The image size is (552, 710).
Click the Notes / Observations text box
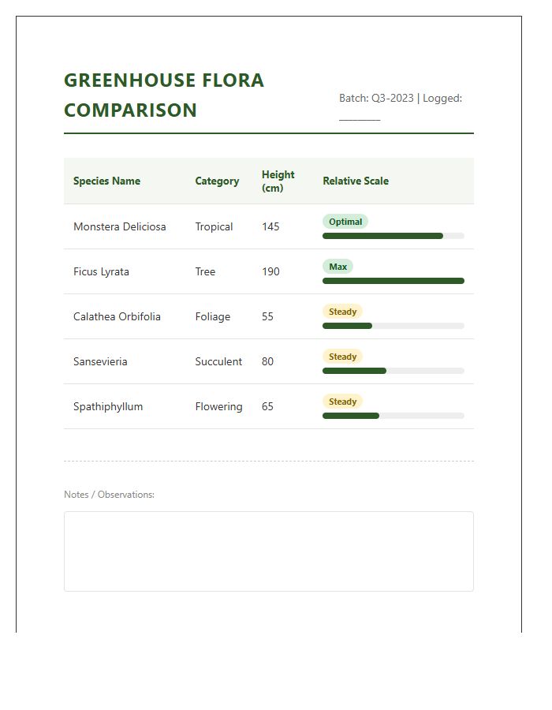click(269, 551)
